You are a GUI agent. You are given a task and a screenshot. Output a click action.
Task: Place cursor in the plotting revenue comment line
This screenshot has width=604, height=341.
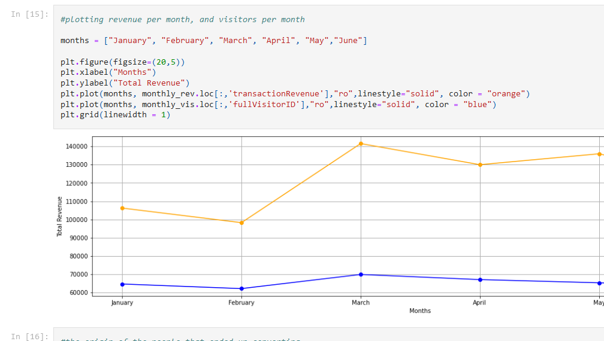click(x=182, y=19)
